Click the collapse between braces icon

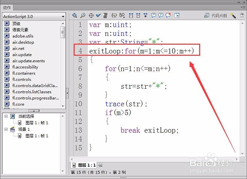coord(131,15)
